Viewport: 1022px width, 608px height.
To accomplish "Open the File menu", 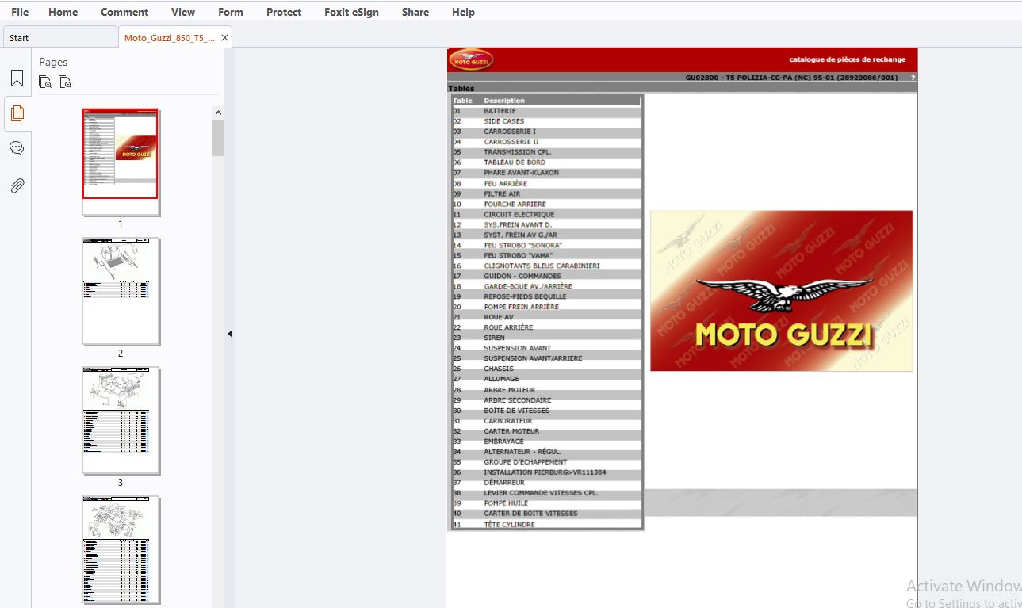I will (x=20, y=12).
